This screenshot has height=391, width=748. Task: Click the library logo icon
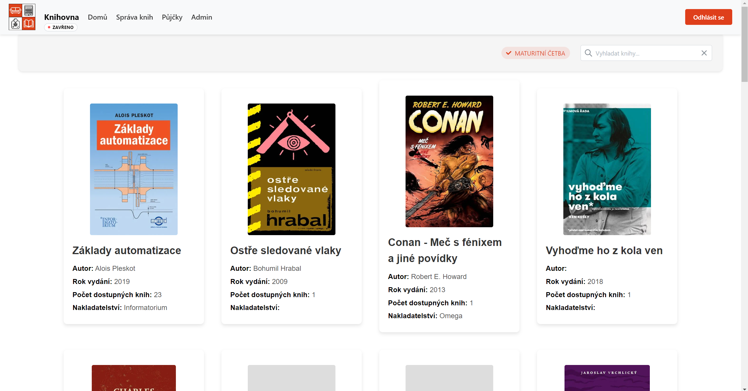[x=22, y=17]
